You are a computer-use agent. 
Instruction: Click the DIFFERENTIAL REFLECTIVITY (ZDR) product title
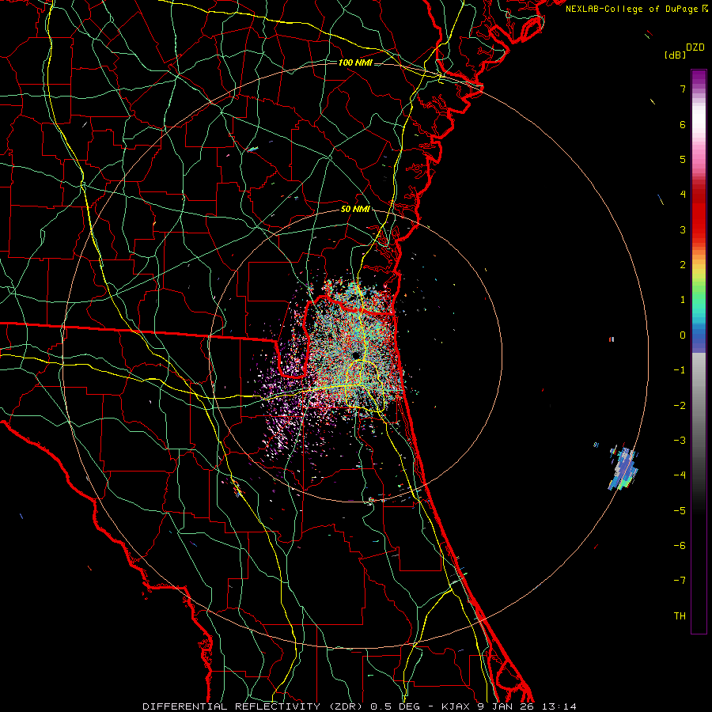[254, 706]
